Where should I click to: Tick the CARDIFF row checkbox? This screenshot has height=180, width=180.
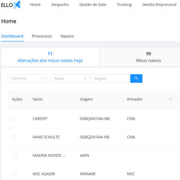(14, 119)
